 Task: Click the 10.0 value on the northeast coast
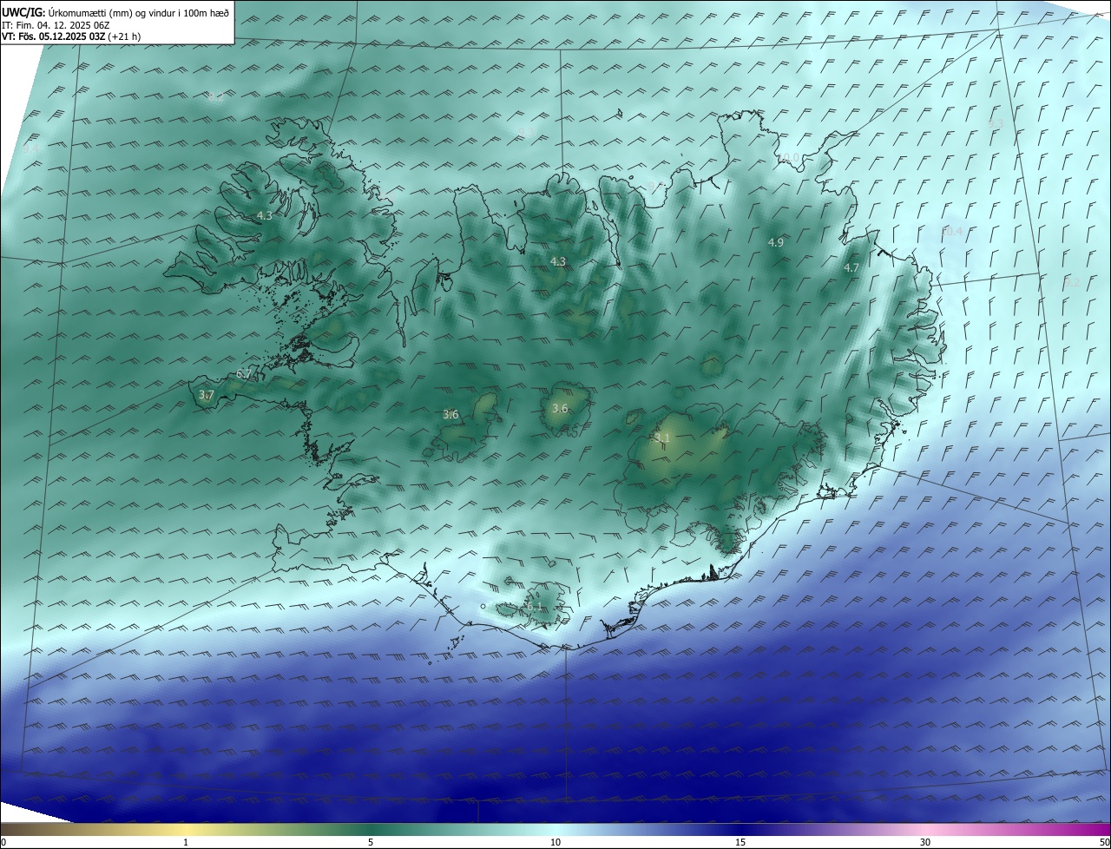click(788, 157)
